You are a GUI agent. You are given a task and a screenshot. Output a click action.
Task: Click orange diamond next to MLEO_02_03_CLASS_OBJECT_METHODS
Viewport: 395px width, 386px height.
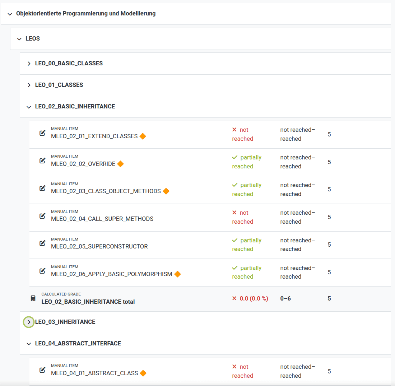(166, 191)
